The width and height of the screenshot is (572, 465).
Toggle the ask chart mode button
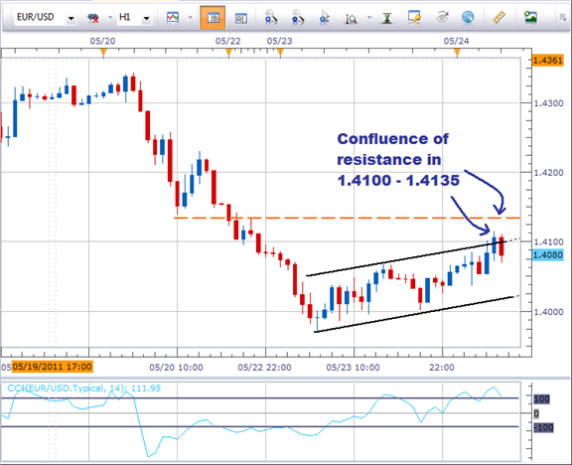click(240, 18)
